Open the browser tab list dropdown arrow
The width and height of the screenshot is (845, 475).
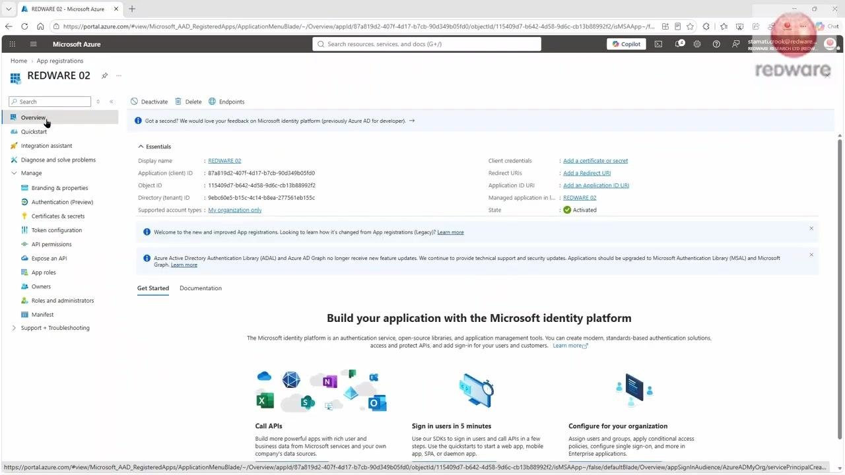pyautogui.click(x=9, y=9)
